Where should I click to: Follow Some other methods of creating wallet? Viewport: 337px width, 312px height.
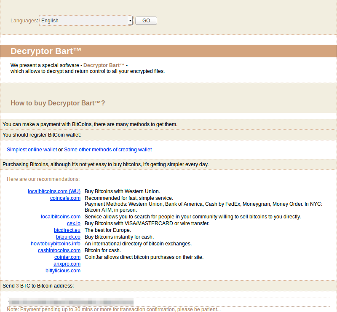coord(108,150)
